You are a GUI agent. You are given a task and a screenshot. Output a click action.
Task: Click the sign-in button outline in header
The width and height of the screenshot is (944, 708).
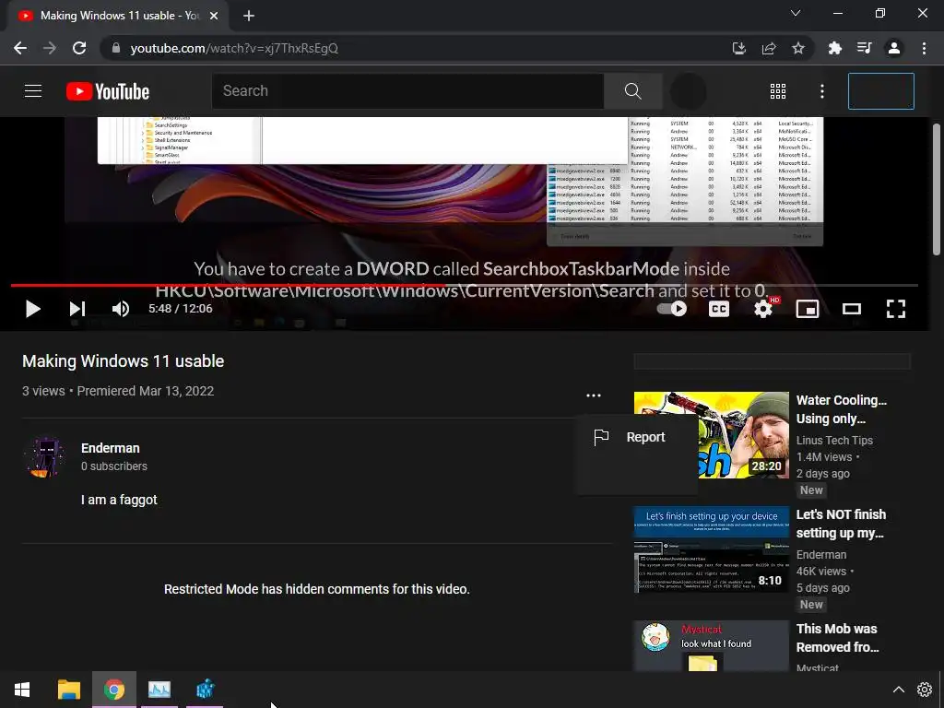(x=880, y=91)
